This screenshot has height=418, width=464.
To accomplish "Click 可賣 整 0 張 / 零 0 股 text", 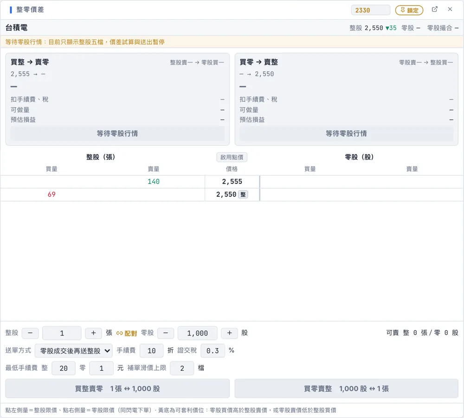I will click(x=422, y=333).
